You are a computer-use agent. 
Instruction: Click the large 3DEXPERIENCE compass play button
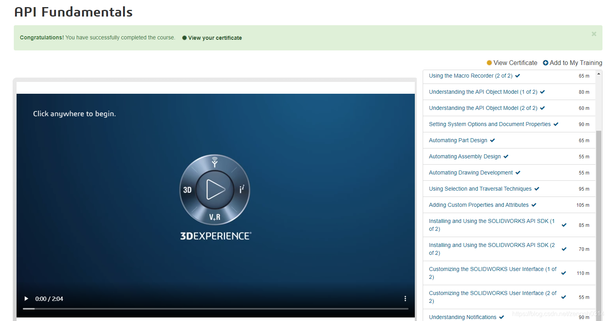tap(215, 189)
